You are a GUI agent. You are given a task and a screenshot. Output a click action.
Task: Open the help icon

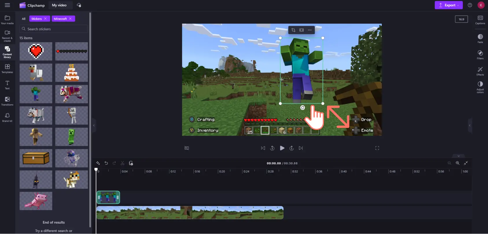pyautogui.click(x=470, y=5)
